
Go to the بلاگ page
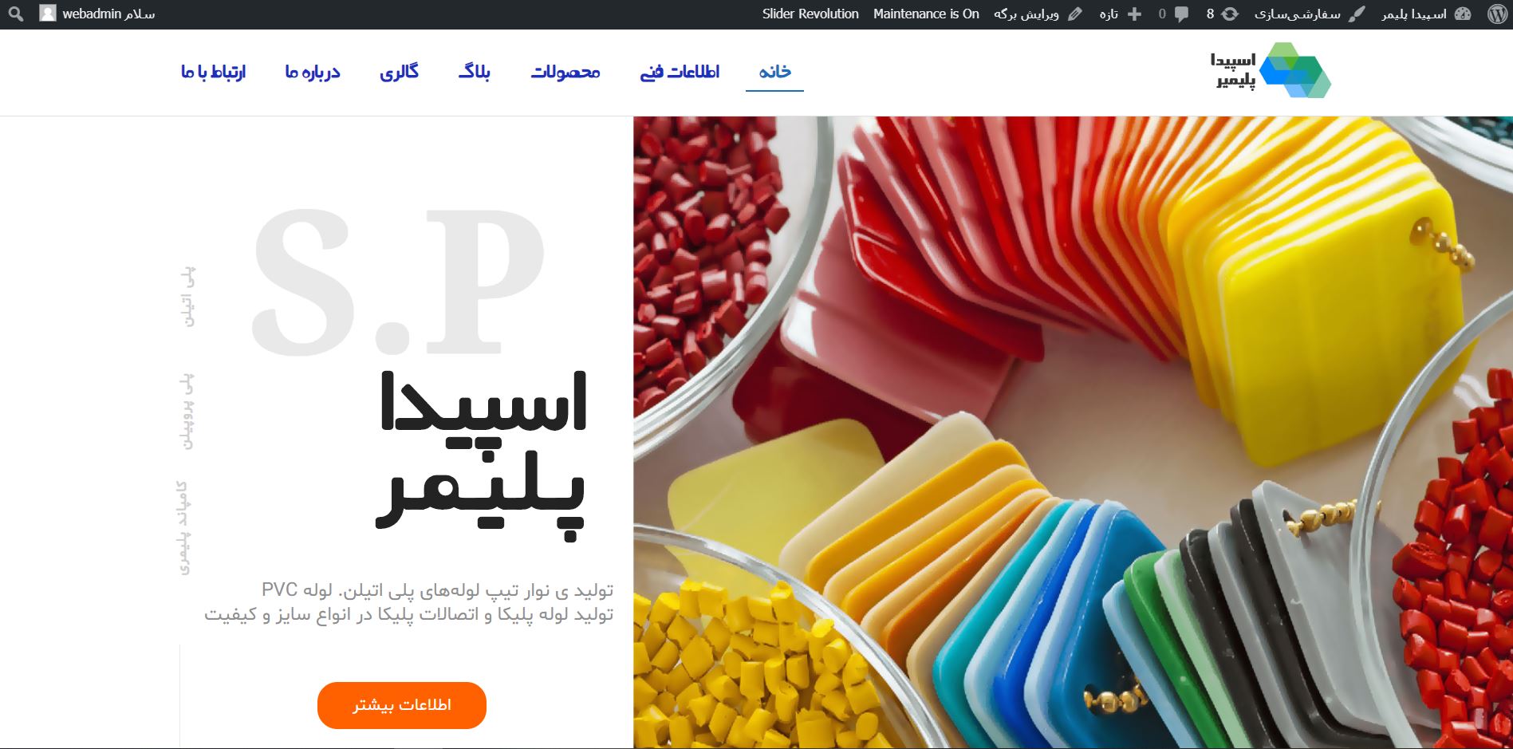tap(475, 72)
